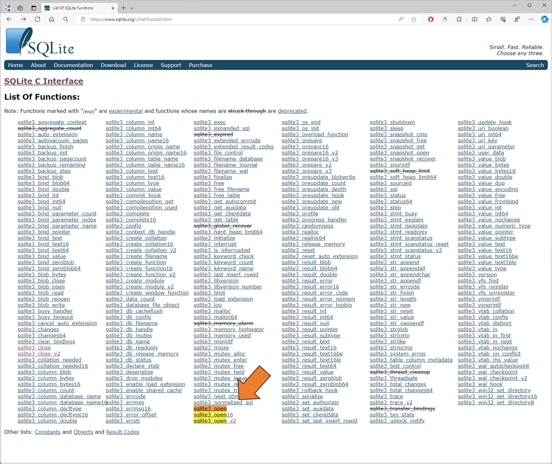This screenshot has width=552, height=464.
Task: Open the sqlite3_win32_set_directory16 link
Action: 498,397
